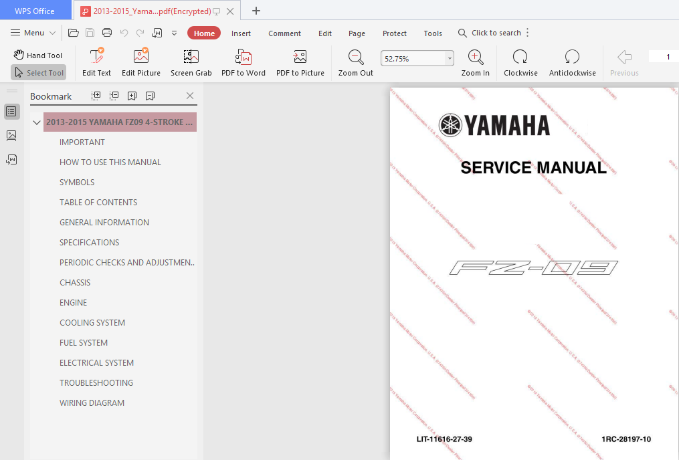Open the Comment ribbon tab

tap(284, 33)
